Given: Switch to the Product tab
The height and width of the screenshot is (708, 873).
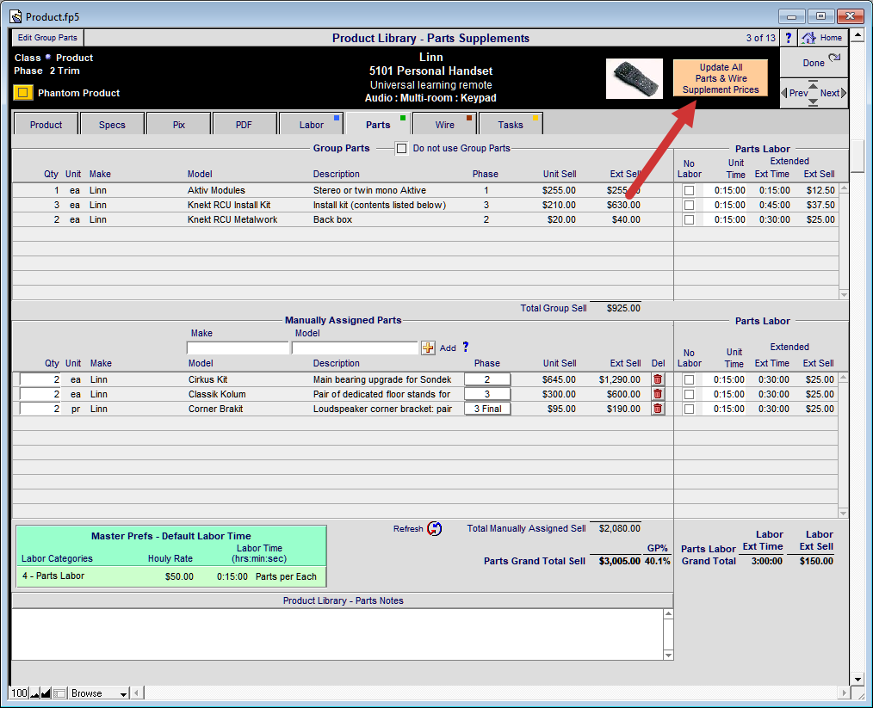Looking at the screenshot, I should coord(46,124).
